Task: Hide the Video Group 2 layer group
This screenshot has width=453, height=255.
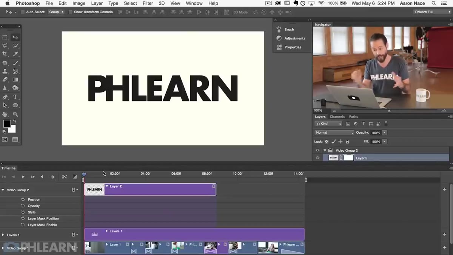Action: [317, 150]
